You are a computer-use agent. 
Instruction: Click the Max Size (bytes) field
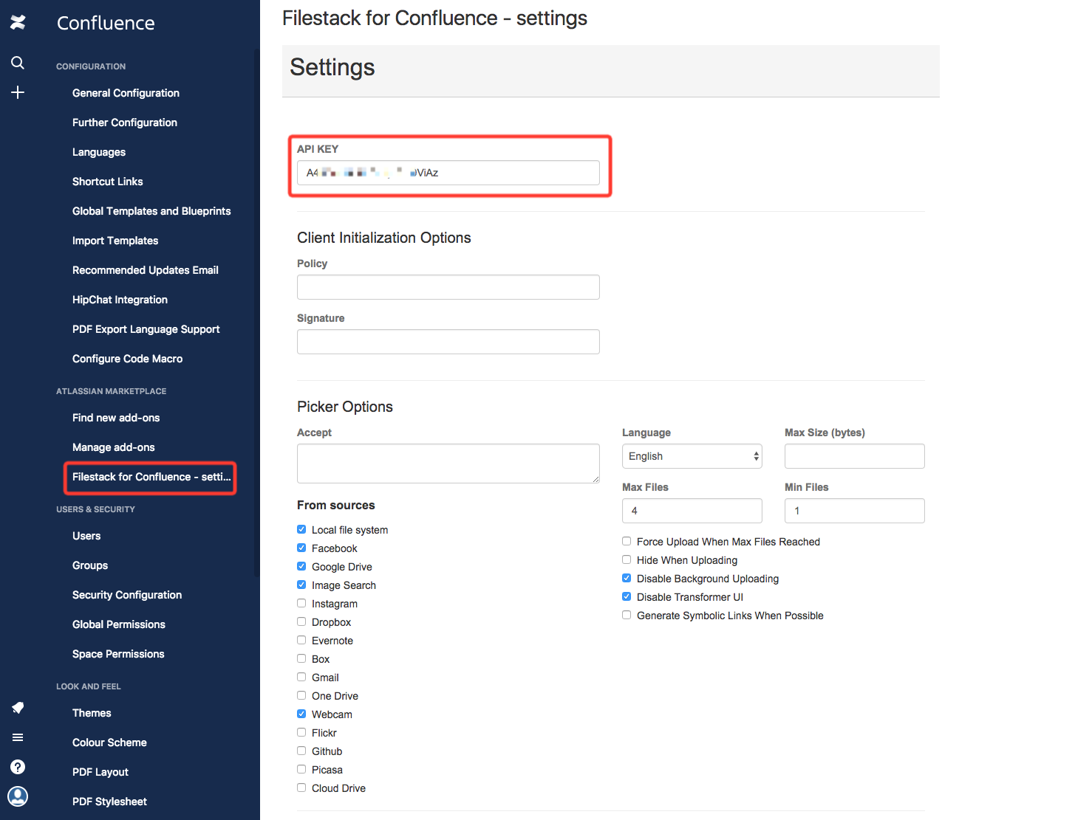click(855, 456)
